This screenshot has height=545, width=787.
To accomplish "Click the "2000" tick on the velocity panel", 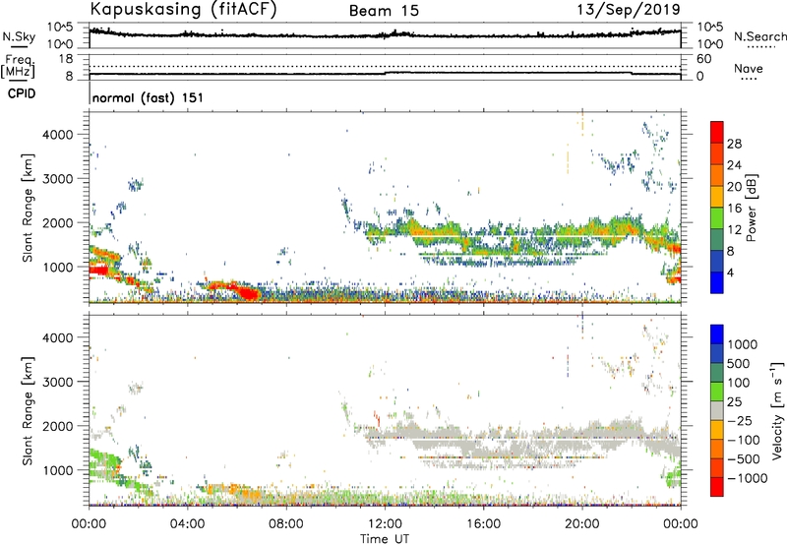I will (x=57, y=426).
